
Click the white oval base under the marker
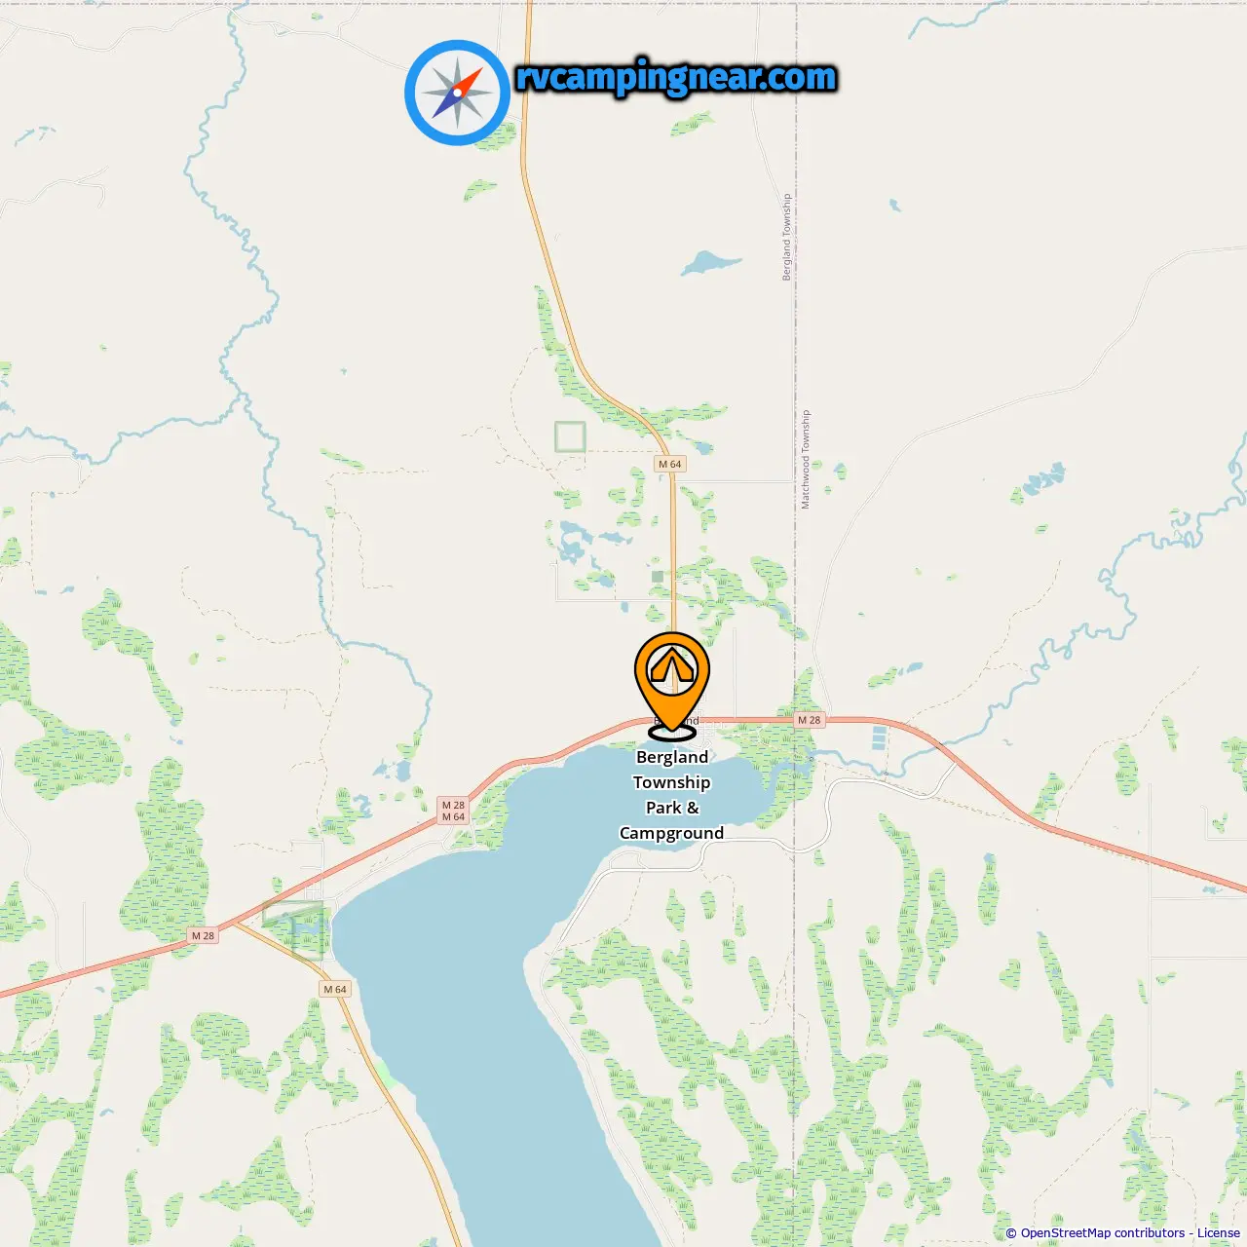click(x=672, y=731)
